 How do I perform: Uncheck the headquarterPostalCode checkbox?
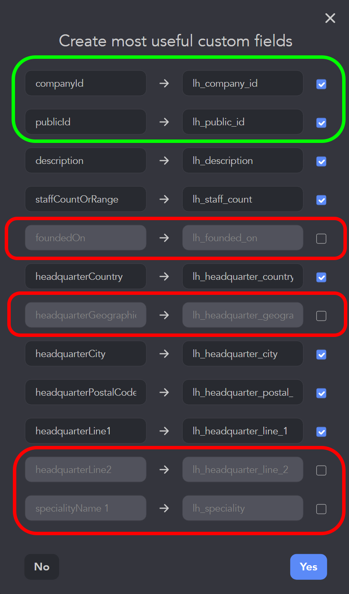point(321,393)
